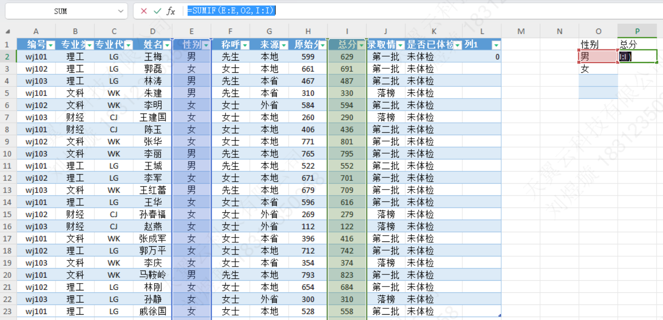Click the name 王梅 in column D

point(153,57)
